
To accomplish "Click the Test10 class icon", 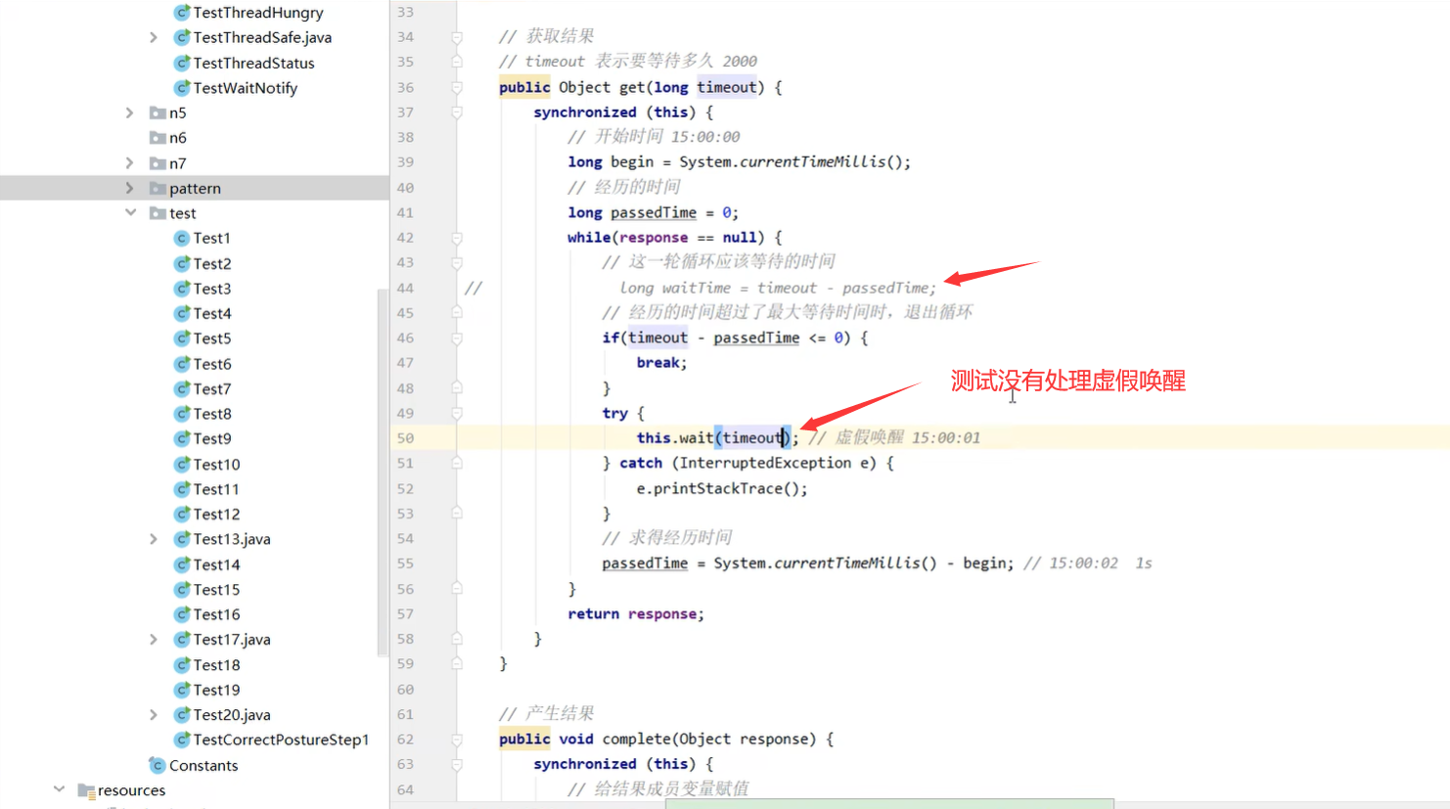I will [182, 464].
